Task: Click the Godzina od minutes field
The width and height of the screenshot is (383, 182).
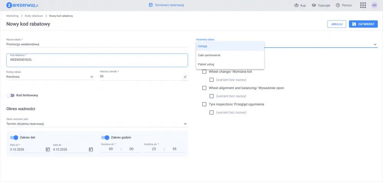Action: tap(131, 149)
